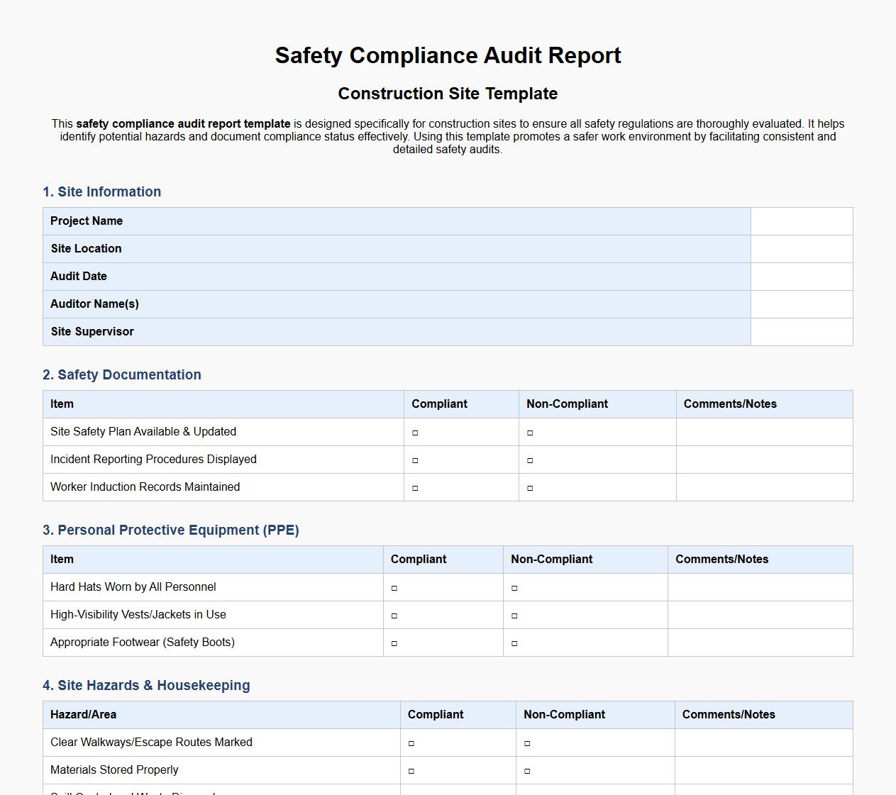Click Comments/Notes cell for Site Safety Plan
The width and height of the screenshot is (896, 795).
[765, 432]
